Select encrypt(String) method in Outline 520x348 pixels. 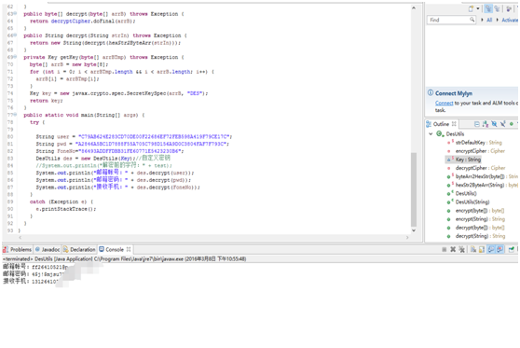pyautogui.click(x=476, y=219)
